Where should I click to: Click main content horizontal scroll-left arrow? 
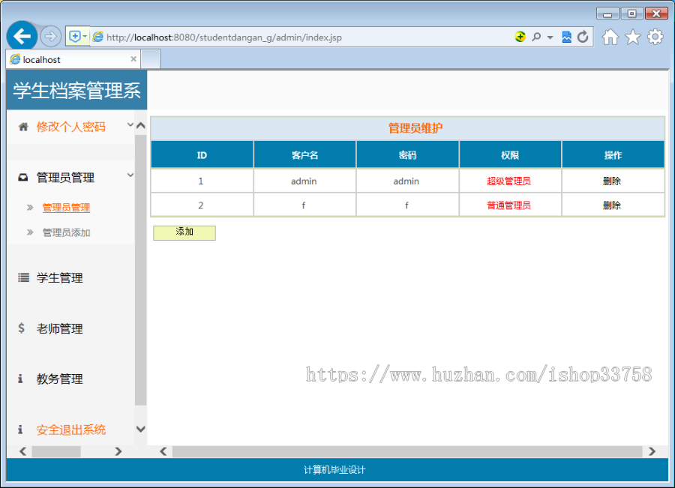click(163, 451)
